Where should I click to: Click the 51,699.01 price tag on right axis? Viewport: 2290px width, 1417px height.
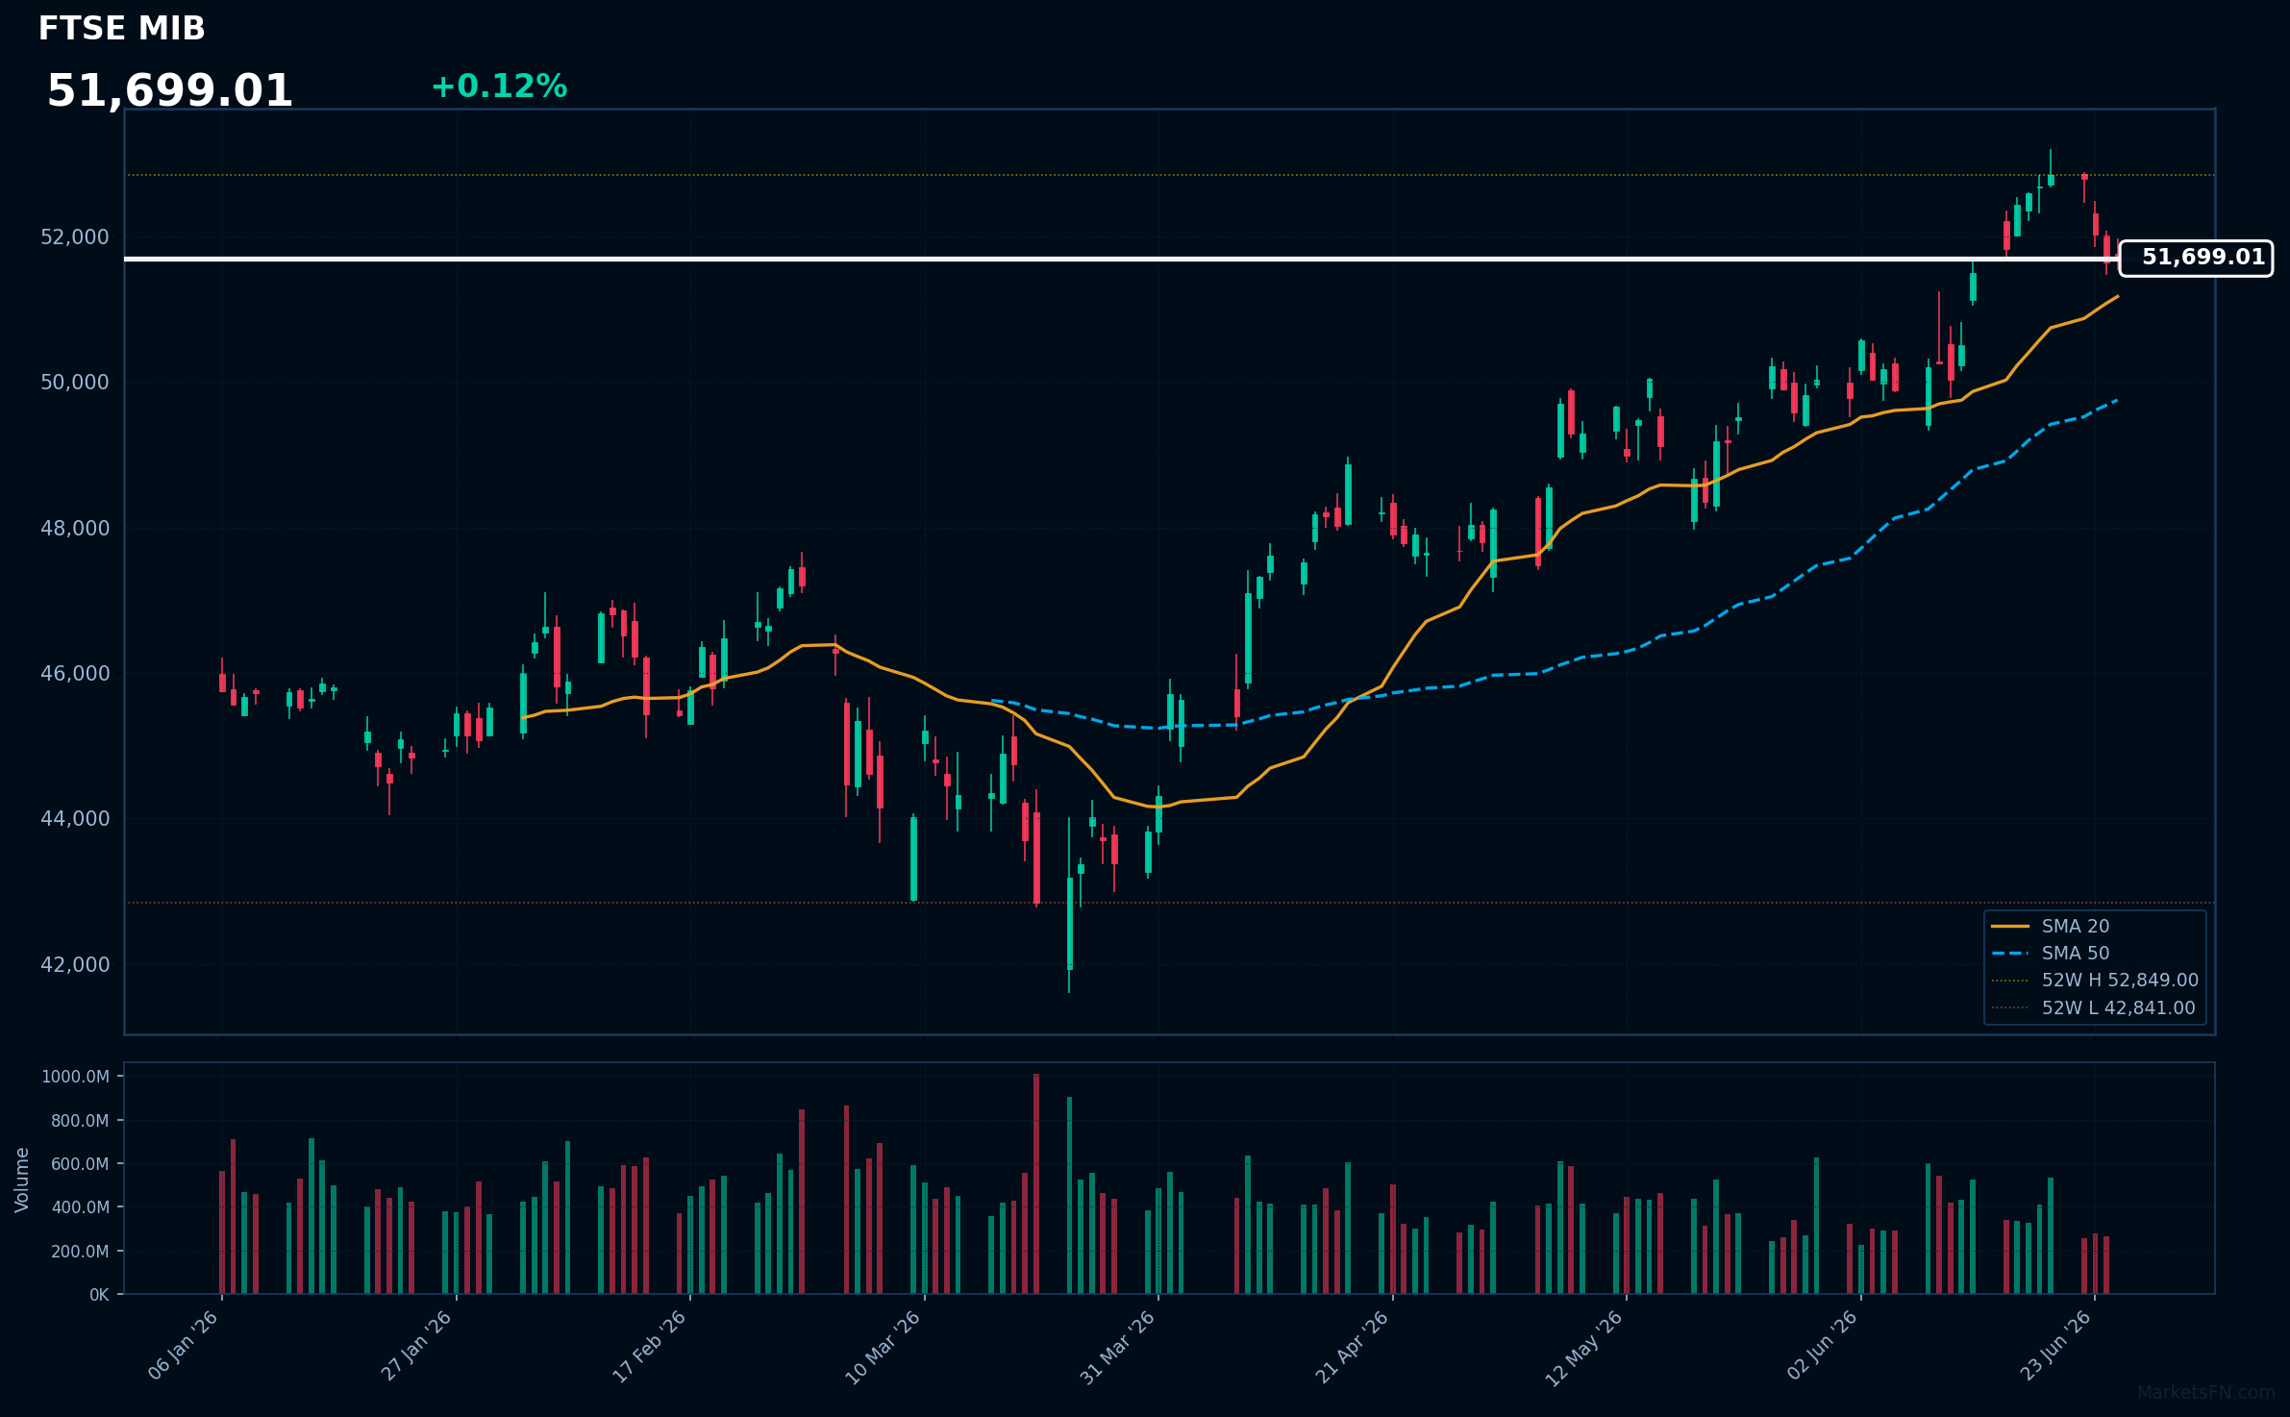tap(2196, 258)
